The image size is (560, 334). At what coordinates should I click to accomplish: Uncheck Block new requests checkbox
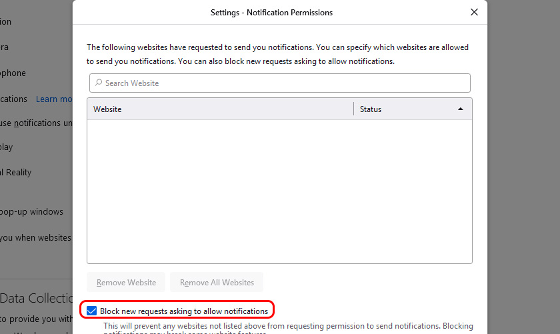[92, 311]
